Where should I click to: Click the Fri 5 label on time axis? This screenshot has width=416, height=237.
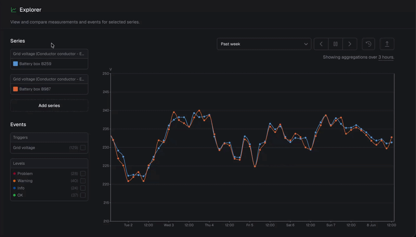point(250,225)
